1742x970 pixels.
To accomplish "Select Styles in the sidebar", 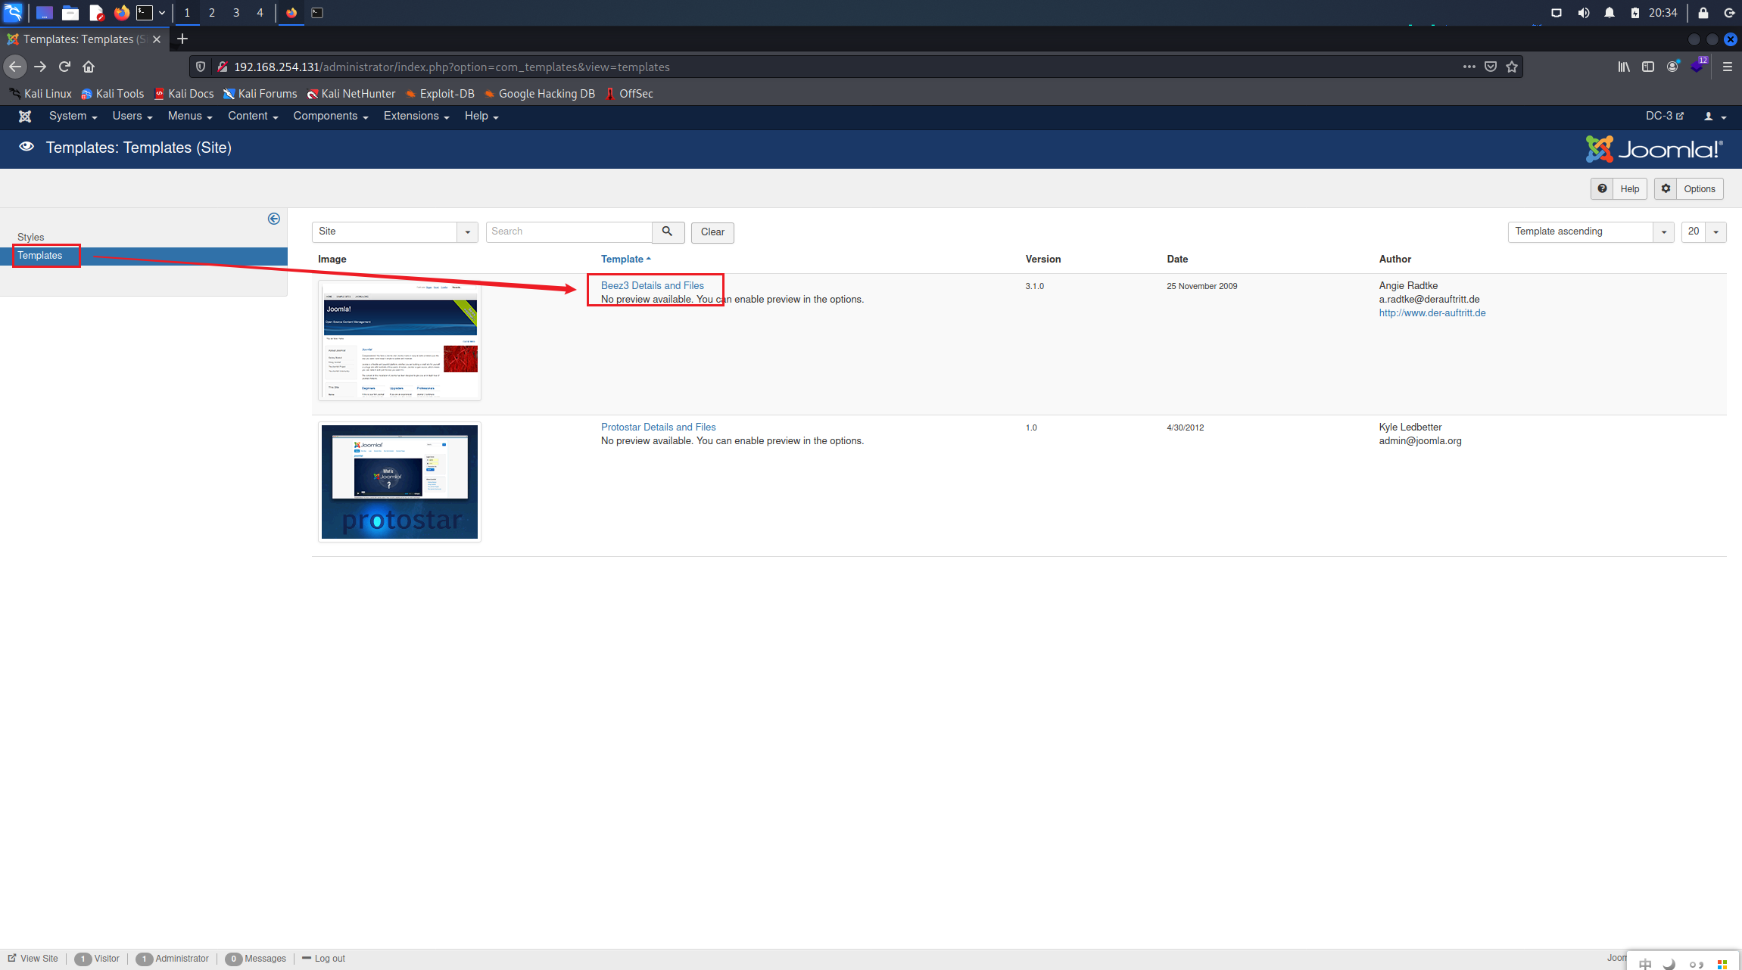I will [30, 237].
